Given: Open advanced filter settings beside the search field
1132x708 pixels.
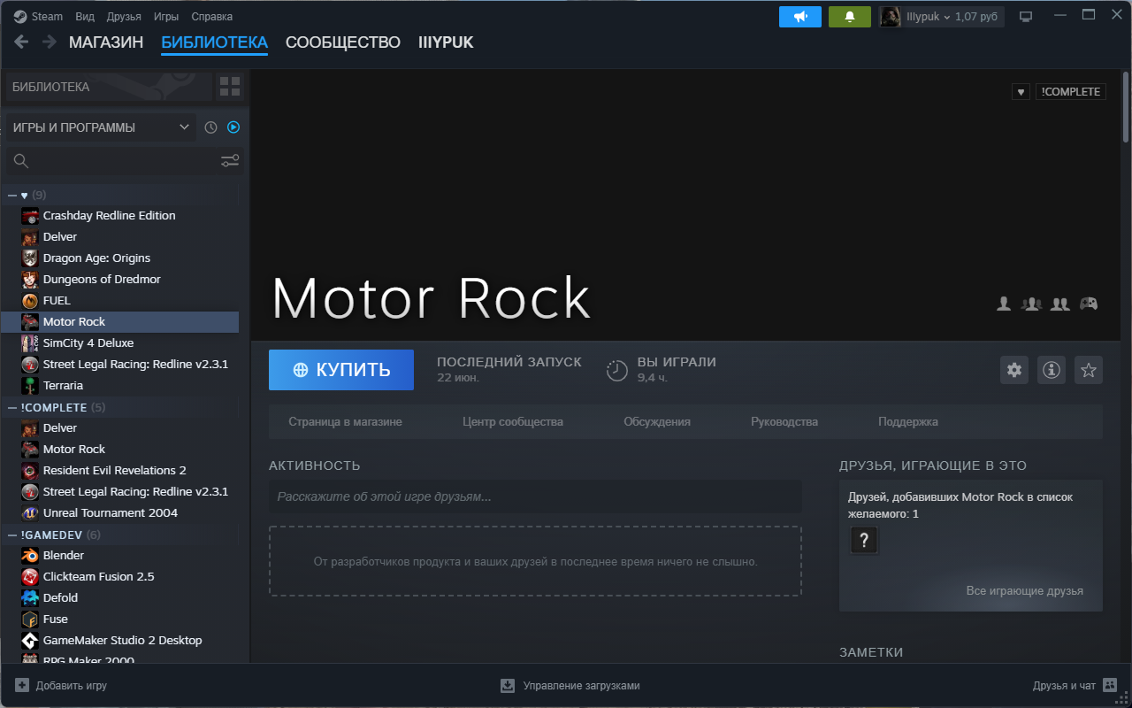Looking at the screenshot, I should (x=230, y=160).
